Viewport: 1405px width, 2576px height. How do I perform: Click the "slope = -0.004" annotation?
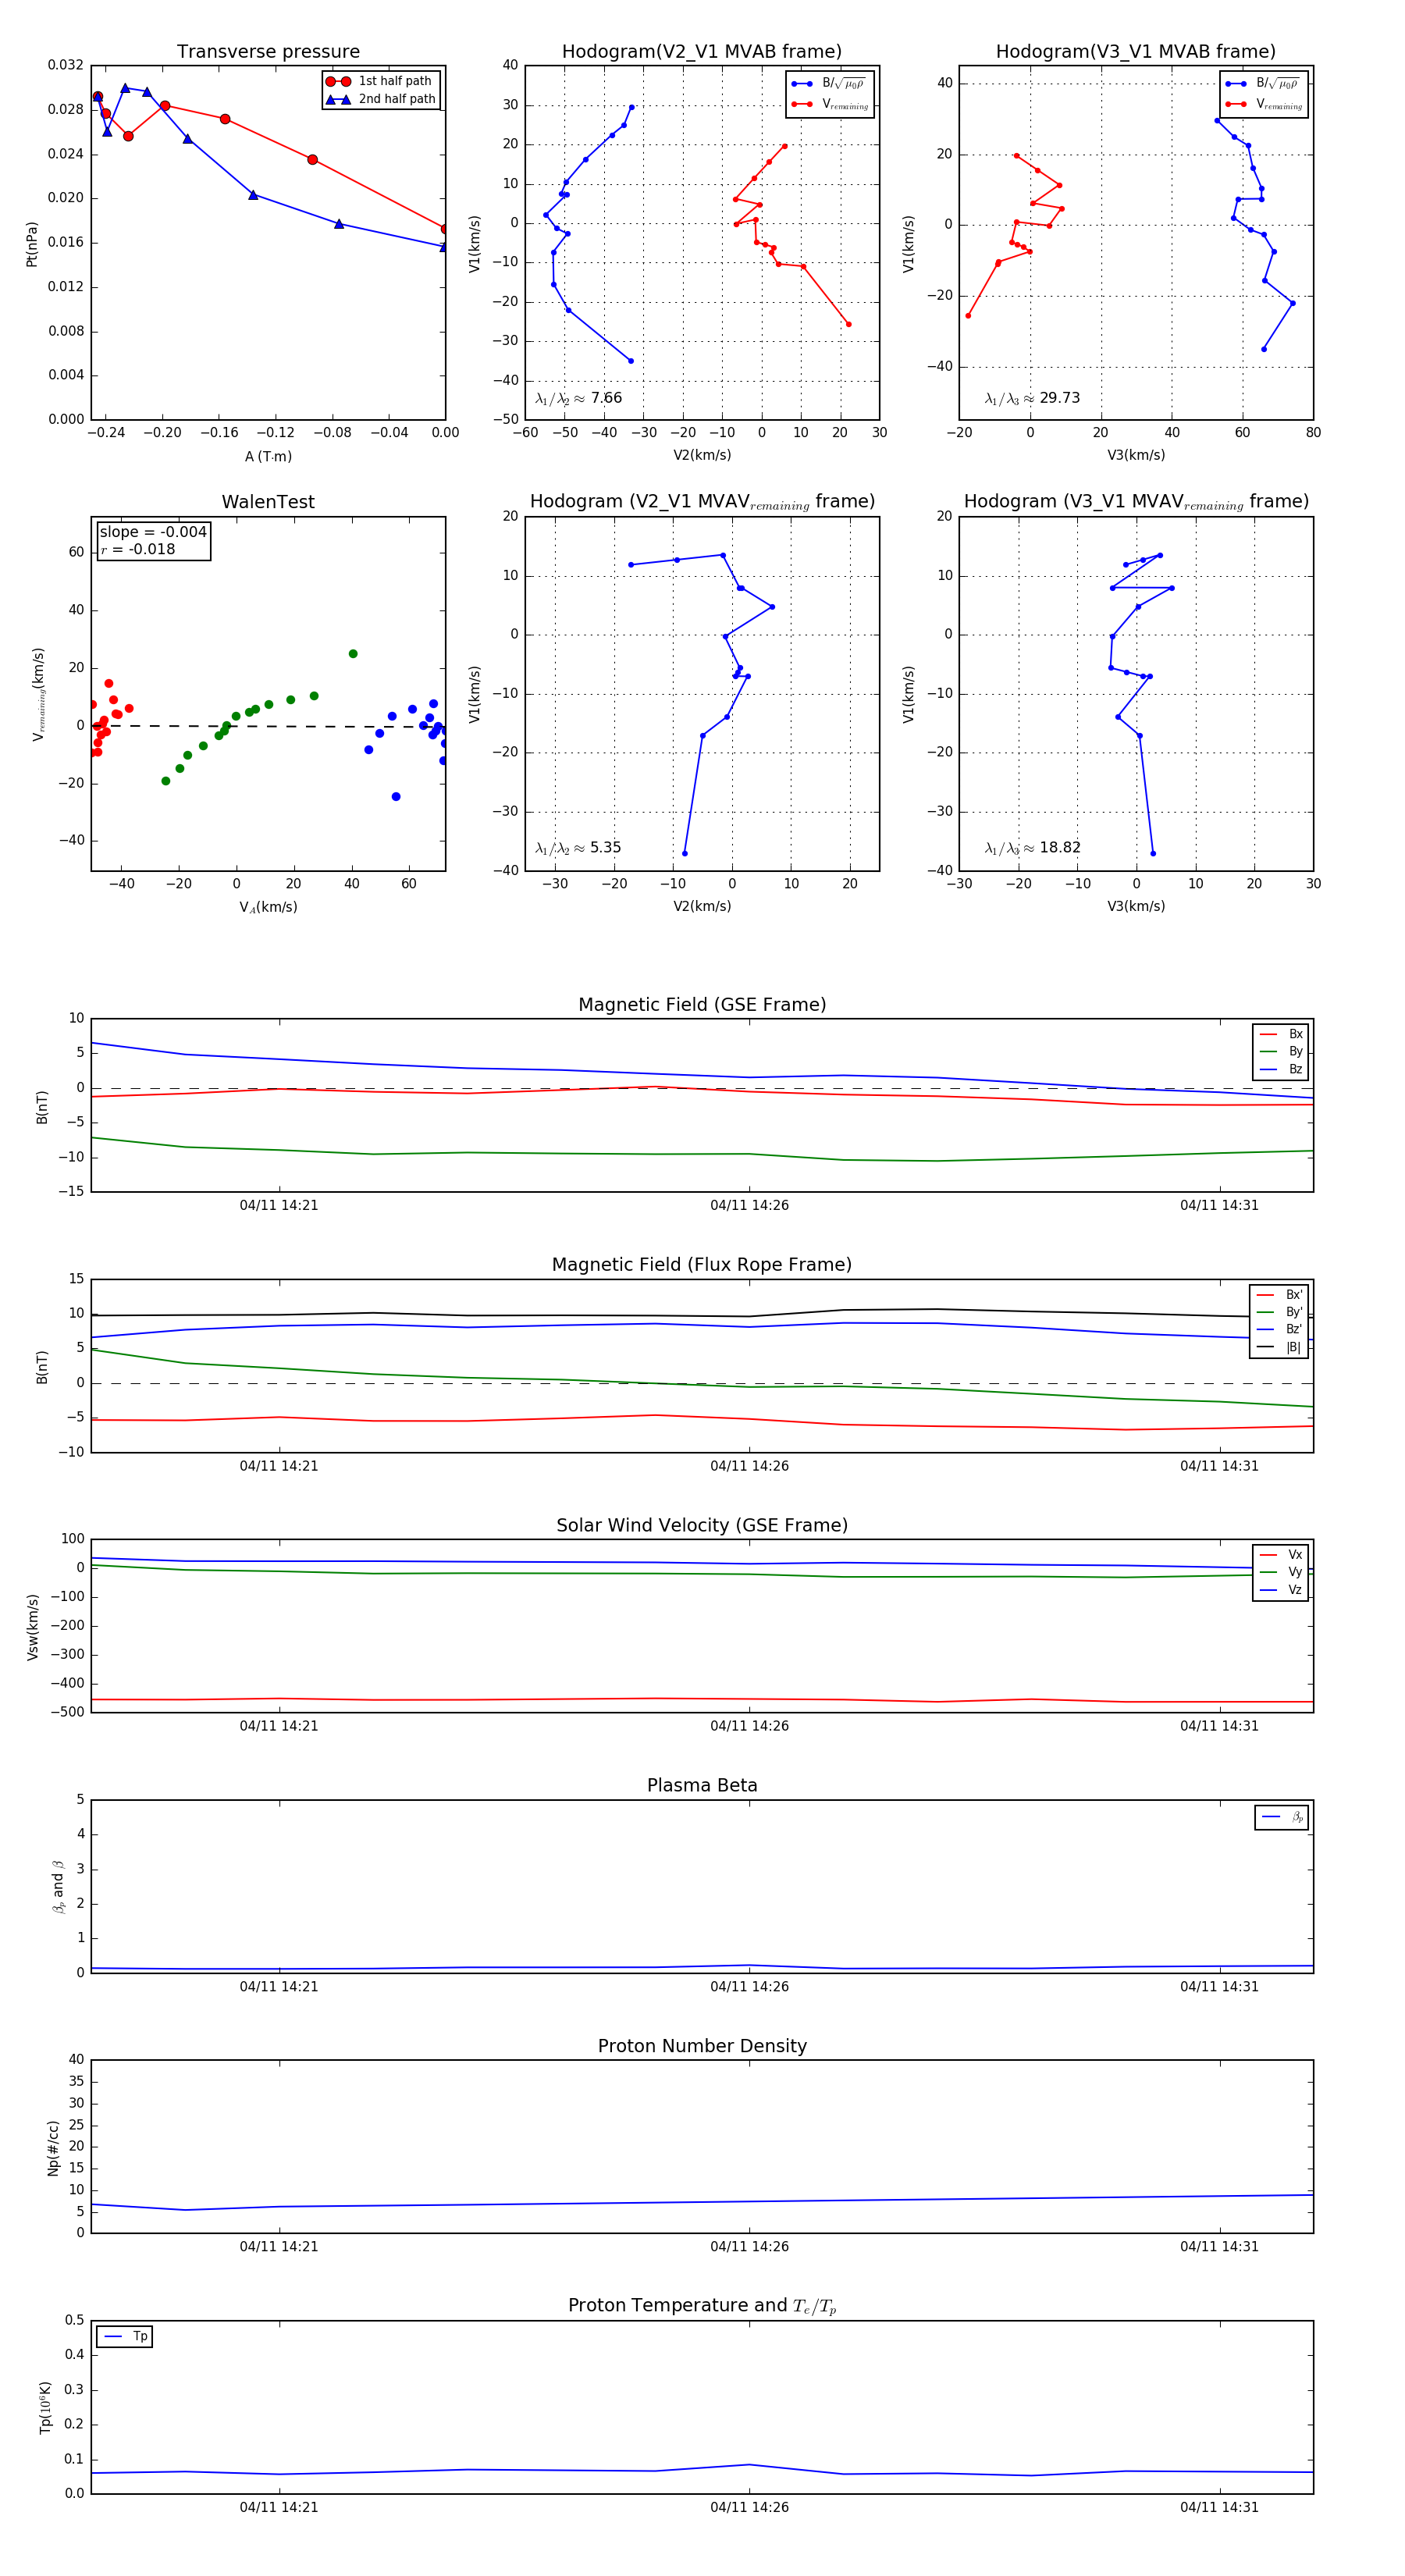tap(153, 532)
